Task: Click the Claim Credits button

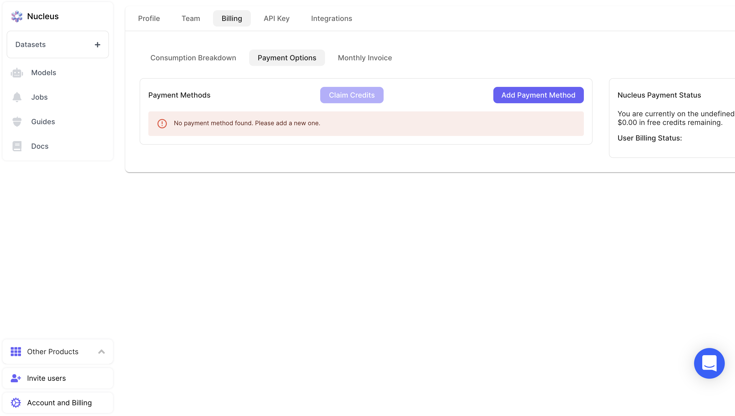Action: click(351, 95)
